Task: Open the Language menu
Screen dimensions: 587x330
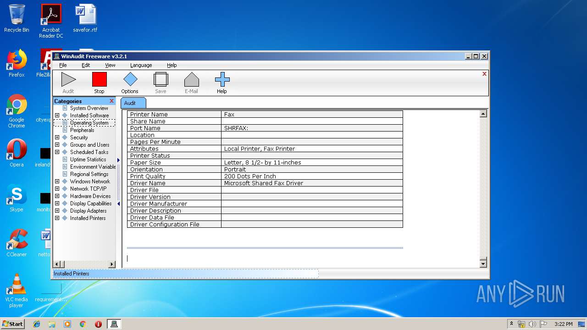Action: [141, 65]
